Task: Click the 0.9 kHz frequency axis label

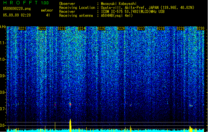Action: pyautogui.click(x=3, y=76)
